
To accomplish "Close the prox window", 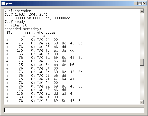I will click(x=144, y=3).
